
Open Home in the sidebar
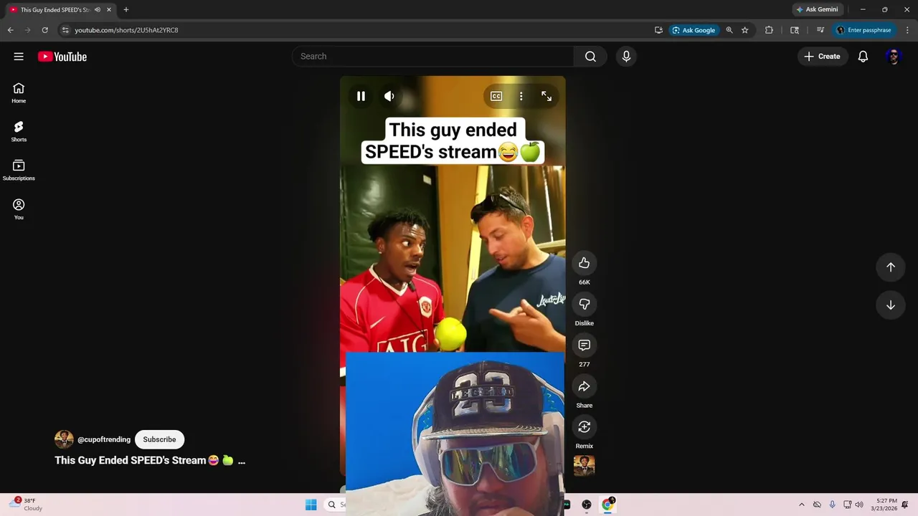[x=19, y=92]
